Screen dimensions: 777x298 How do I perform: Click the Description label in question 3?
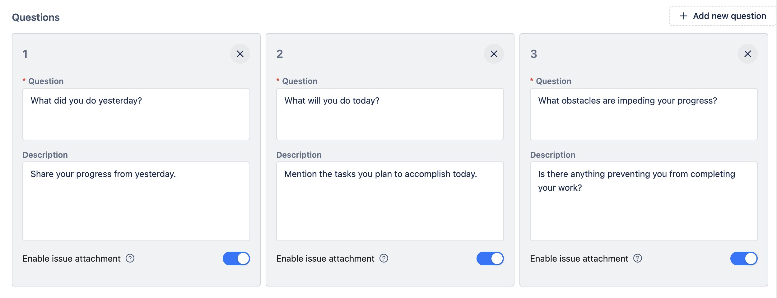552,155
